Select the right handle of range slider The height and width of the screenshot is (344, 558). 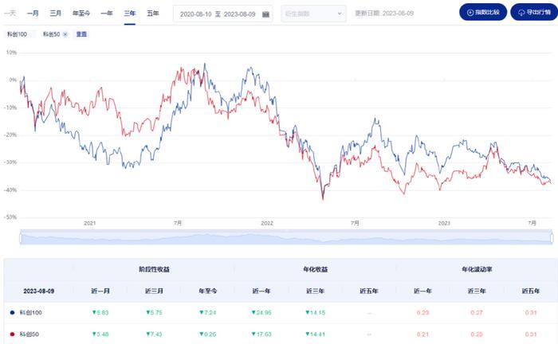[x=552, y=238]
